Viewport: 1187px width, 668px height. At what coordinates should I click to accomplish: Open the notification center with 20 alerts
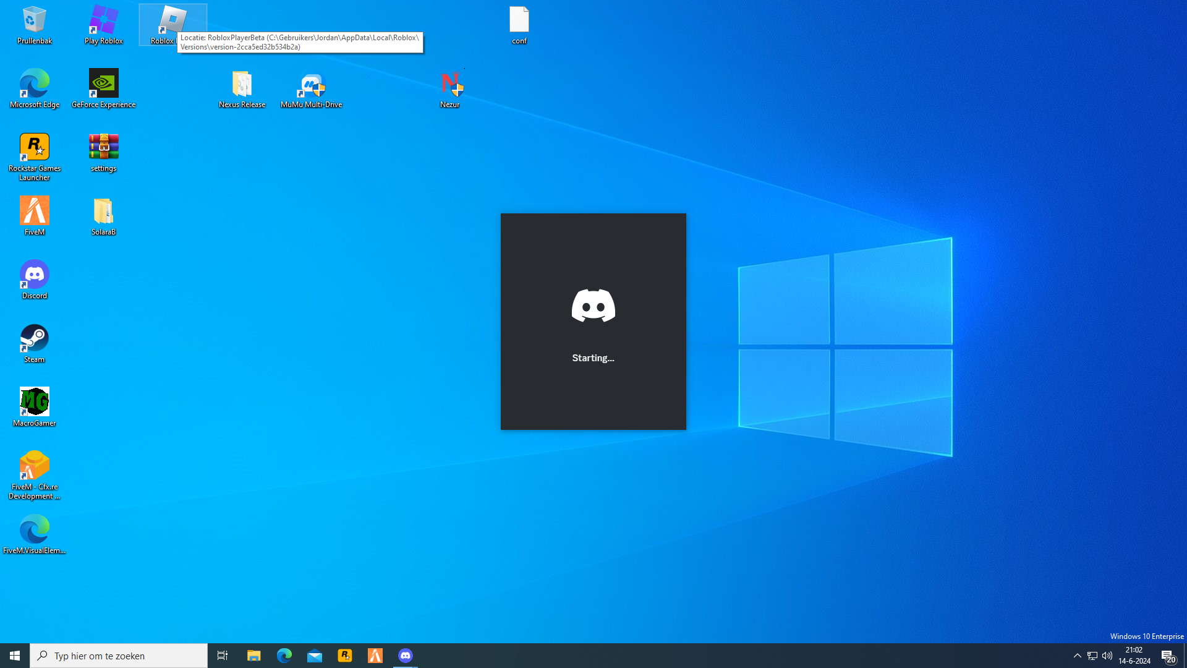[x=1168, y=656]
